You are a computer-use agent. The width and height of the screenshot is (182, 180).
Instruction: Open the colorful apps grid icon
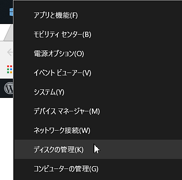(x=10, y=69)
